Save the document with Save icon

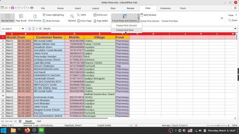tap(12, 7)
